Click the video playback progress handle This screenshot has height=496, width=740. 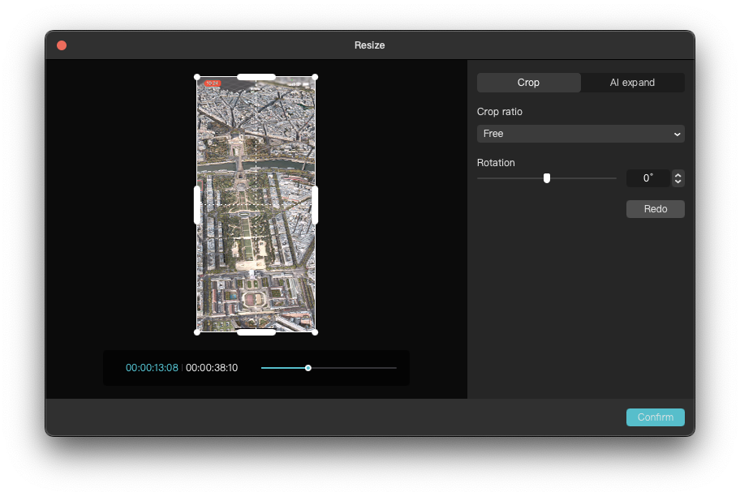308,368
